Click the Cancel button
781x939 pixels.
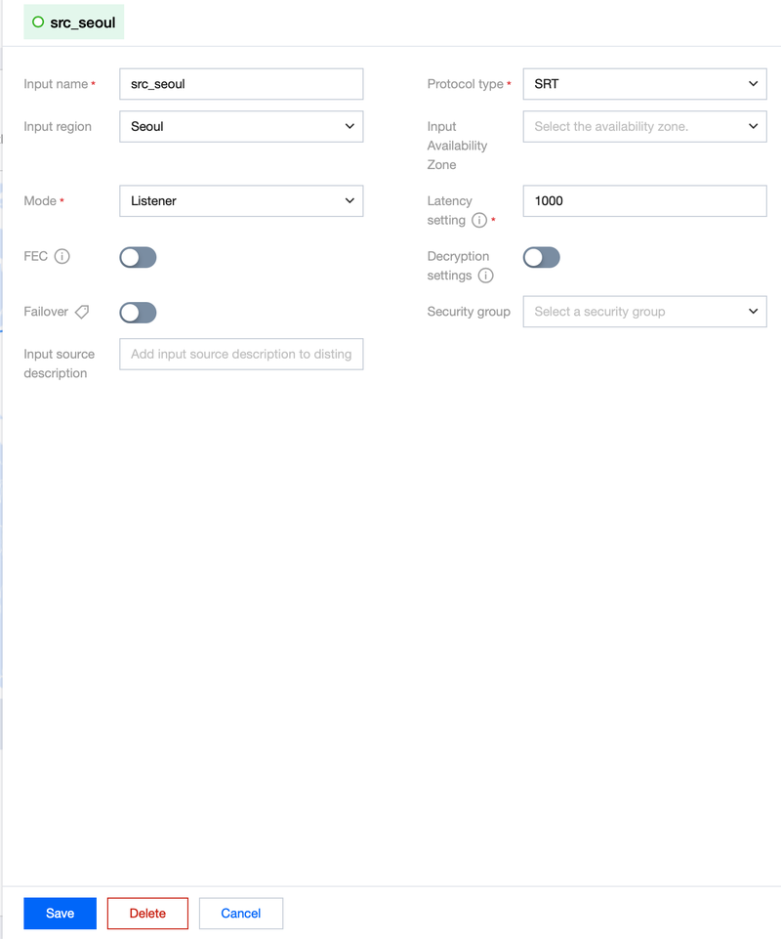pos(240,914)
